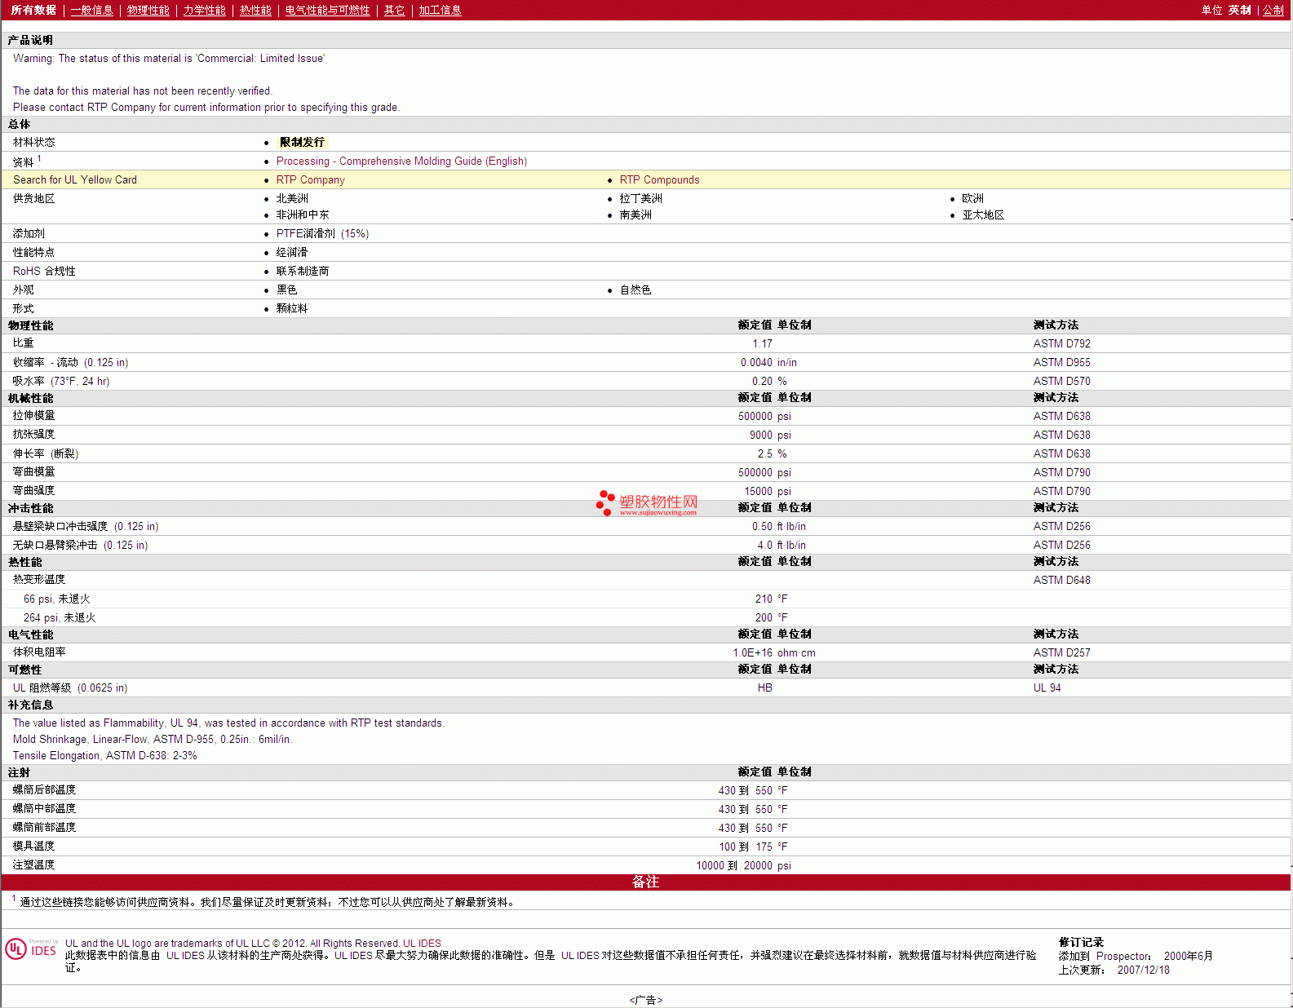Viewport: 1293px width, 1008px height.
Task: Click UL IDES link after 'All Rights Reserved'
Action: tap(422, 944)
